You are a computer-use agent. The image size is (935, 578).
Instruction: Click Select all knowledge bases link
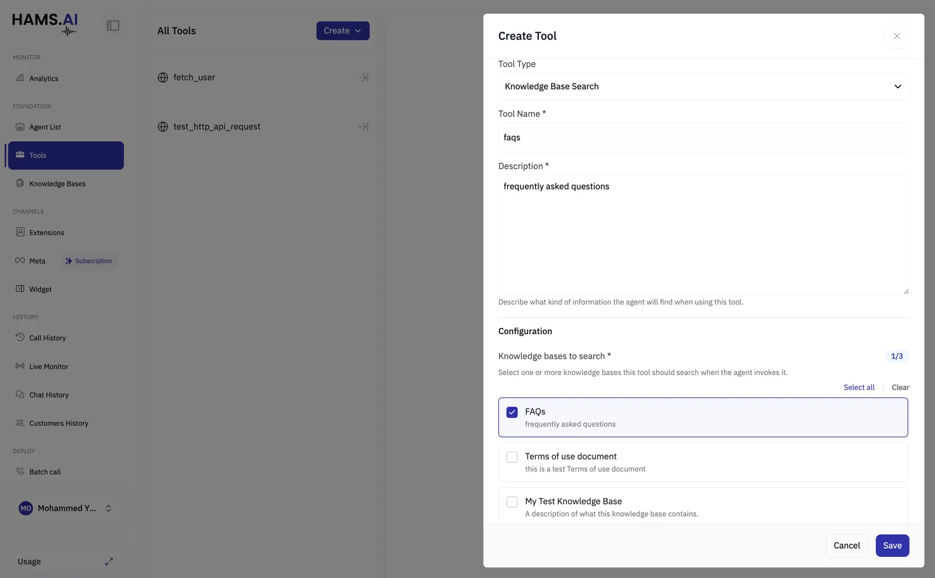[859, 387]
